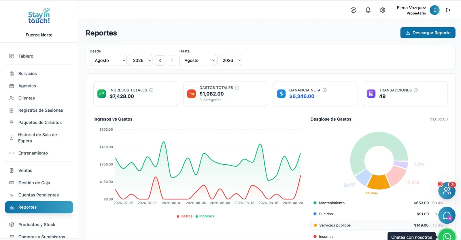Image resolution: width=461 pixels, height=240 pixels.
Task: Open the compass explore icon
Action: [353, 10]
